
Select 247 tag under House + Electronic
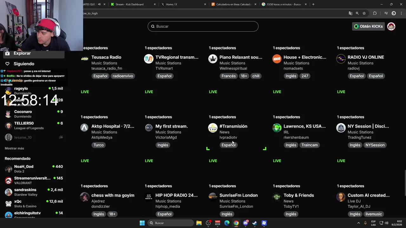[x=305, y=76]
